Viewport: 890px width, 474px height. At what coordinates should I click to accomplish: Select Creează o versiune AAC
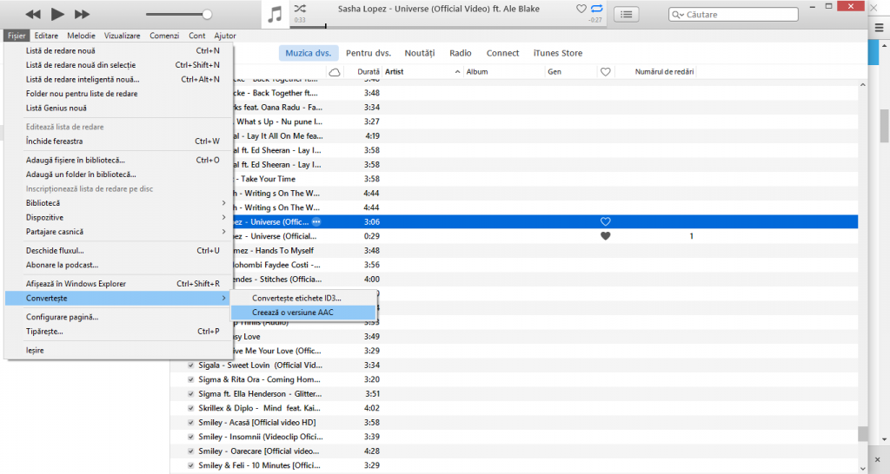[x=303, y=313]
